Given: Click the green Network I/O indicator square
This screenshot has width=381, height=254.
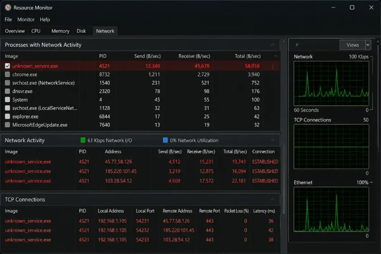Looking at the screenshot, I should click(83, 140).
